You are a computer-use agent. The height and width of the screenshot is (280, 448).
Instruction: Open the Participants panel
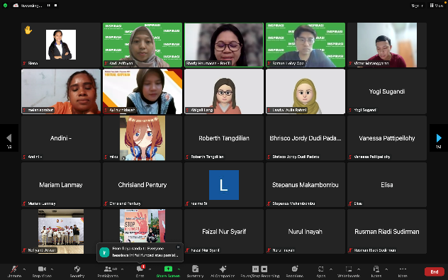(108, 271)
